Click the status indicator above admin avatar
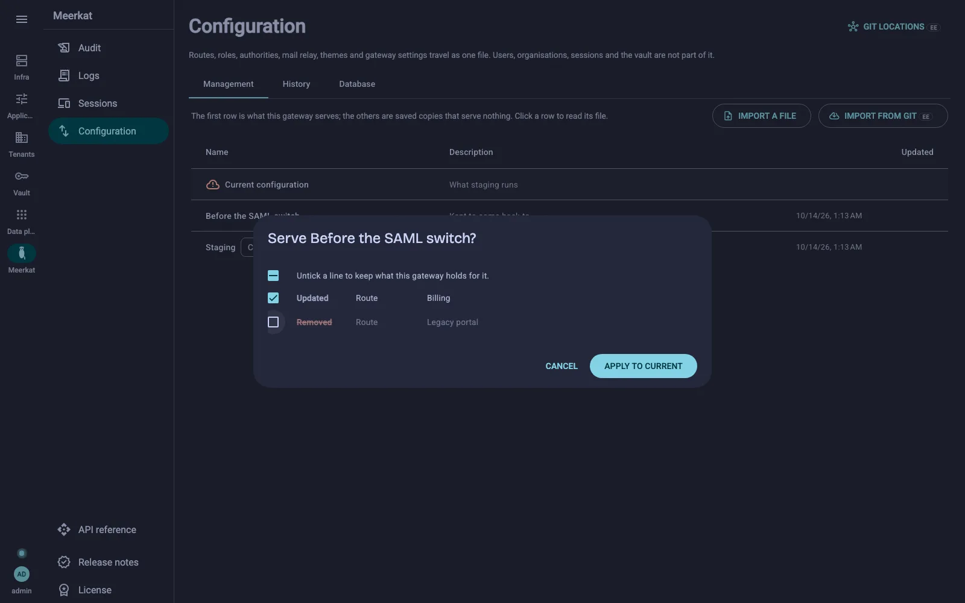The width and height of the screenshot is (965, 603). pyautogui.click(x=22, y=553)
